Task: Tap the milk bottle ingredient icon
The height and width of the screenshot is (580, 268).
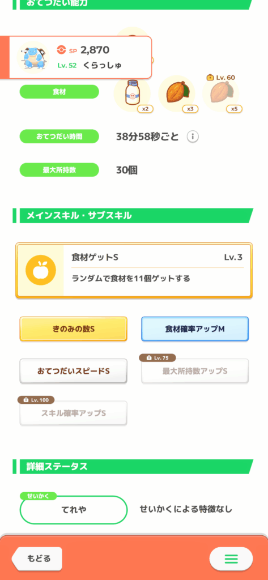Action: (x=132, y=94)
